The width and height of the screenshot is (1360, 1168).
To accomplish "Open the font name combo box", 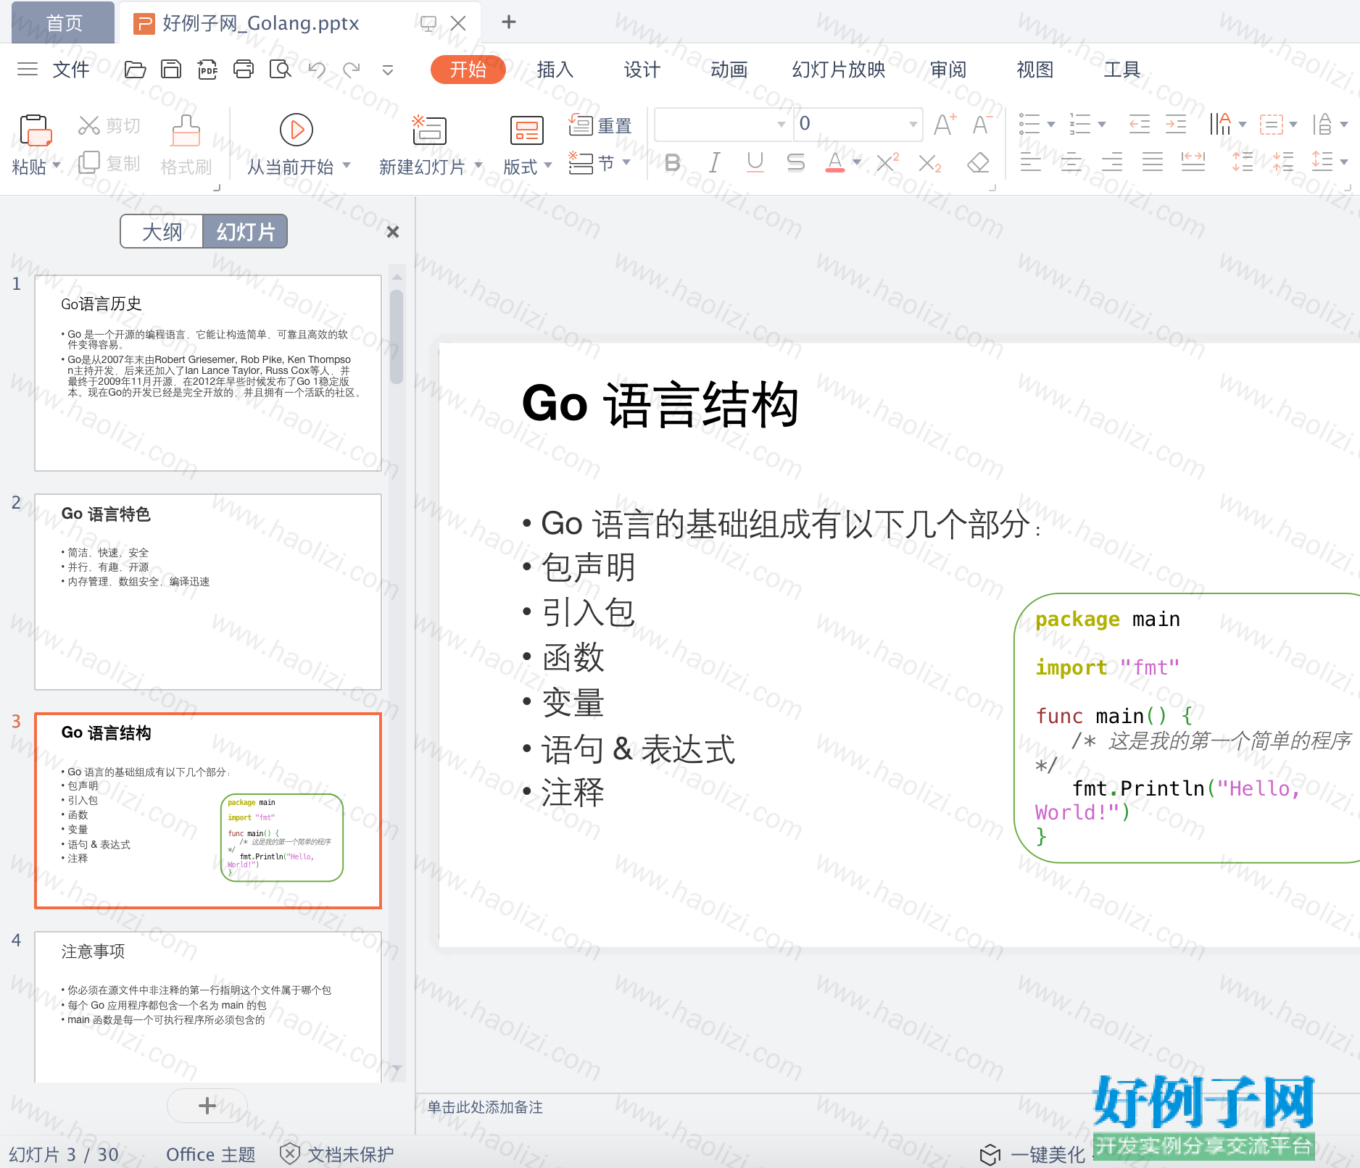I will (722, 125).
